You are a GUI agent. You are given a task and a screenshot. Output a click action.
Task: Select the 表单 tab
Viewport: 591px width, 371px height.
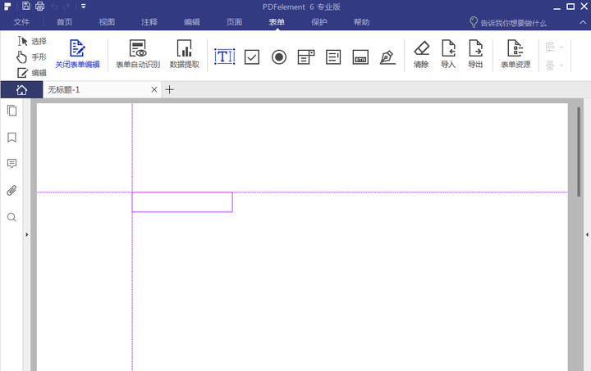pos(277,22)
